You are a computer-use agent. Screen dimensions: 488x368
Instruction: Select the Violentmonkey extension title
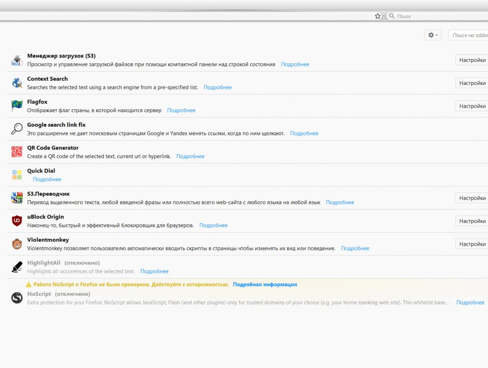tap(48, 240)
